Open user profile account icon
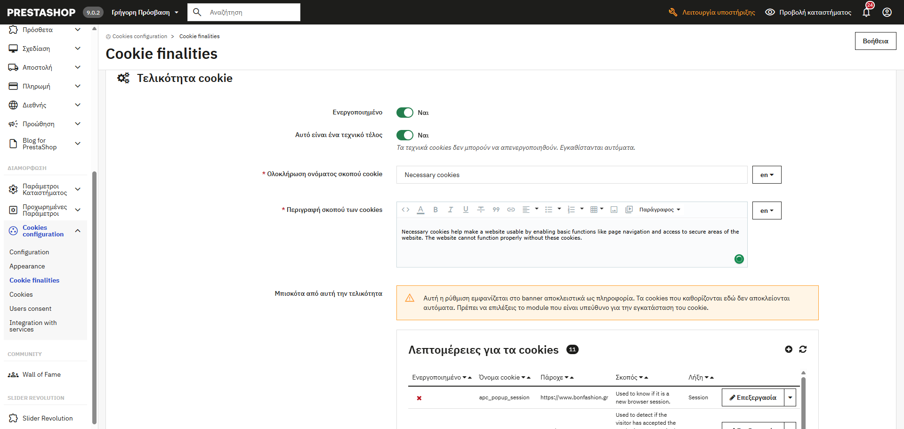 887,12
